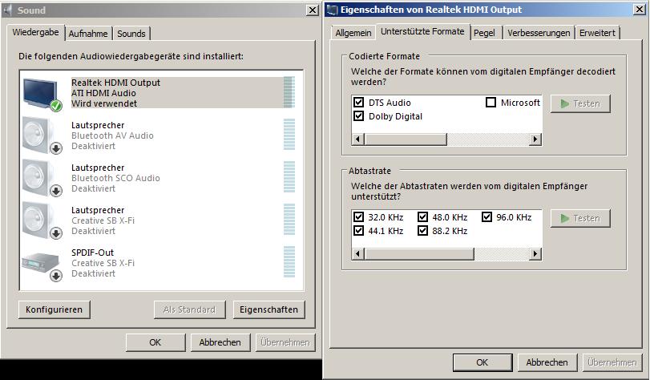This screenshot has width=650, height=380.
Task: Click the Bluetooth AV Audio speaker icon
Action: [x=42, y=135]
